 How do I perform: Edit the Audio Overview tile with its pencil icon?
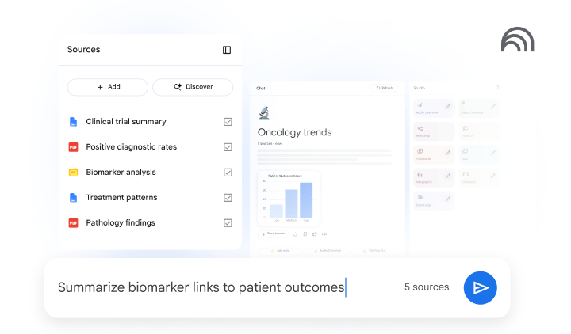coord(448,106)
